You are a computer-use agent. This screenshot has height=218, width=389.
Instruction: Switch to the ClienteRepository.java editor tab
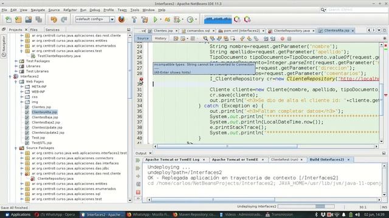(x=292, y=31)
